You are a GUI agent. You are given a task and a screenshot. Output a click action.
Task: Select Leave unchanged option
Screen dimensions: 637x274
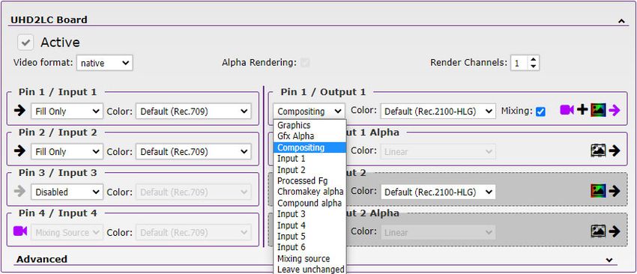point(310,269)
